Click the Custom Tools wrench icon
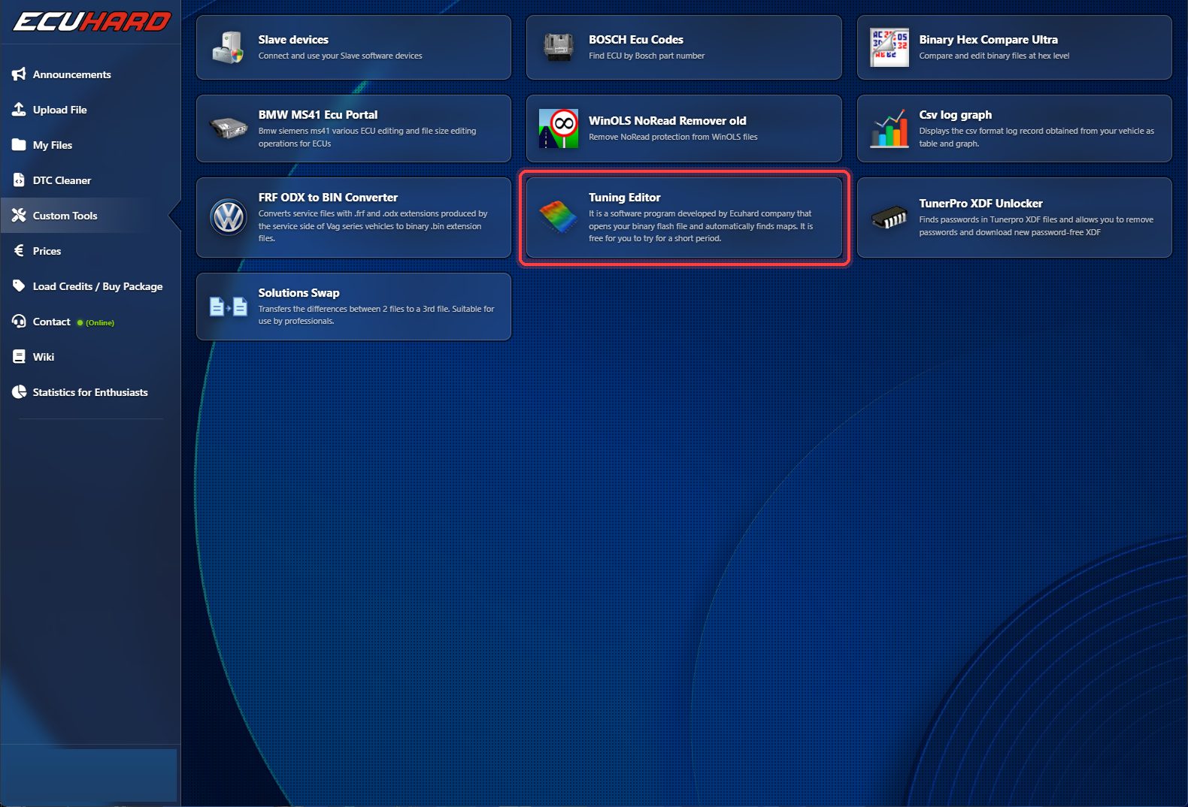 [x=19, y=216]
